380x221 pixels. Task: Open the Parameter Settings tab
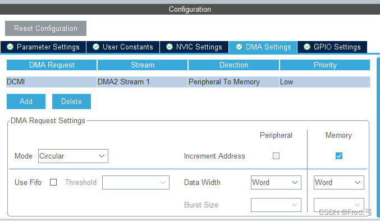pyautogui.click(x=43, y=47)
